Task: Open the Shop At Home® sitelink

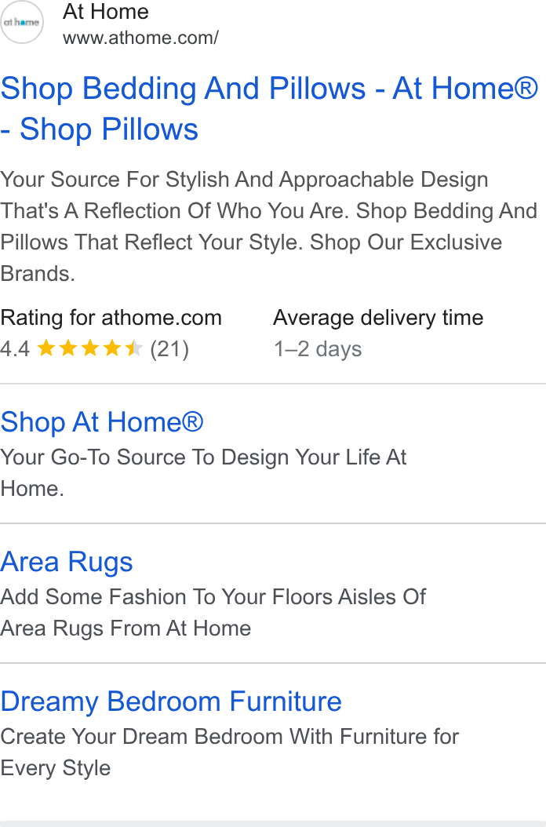Action: coord(102,422)
